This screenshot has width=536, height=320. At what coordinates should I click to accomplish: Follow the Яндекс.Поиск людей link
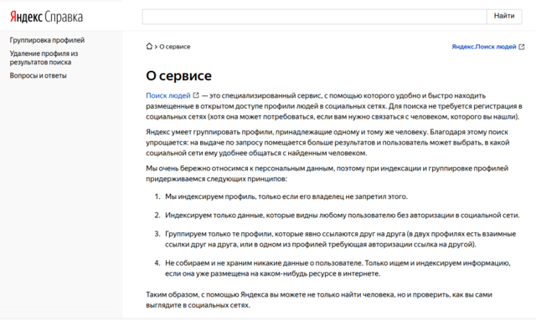pyautogui.click(x=484, y=47)
